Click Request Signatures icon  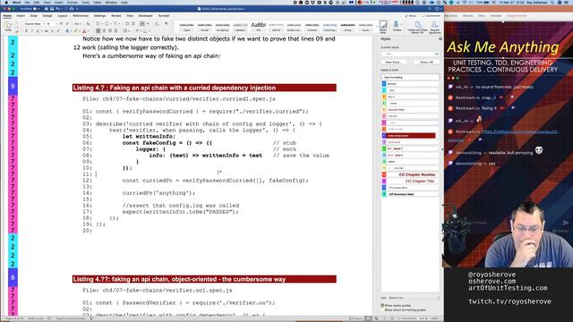coord(434,27)
